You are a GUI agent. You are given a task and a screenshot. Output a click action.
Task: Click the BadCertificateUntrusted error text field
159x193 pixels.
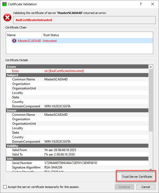coord(84,20)
